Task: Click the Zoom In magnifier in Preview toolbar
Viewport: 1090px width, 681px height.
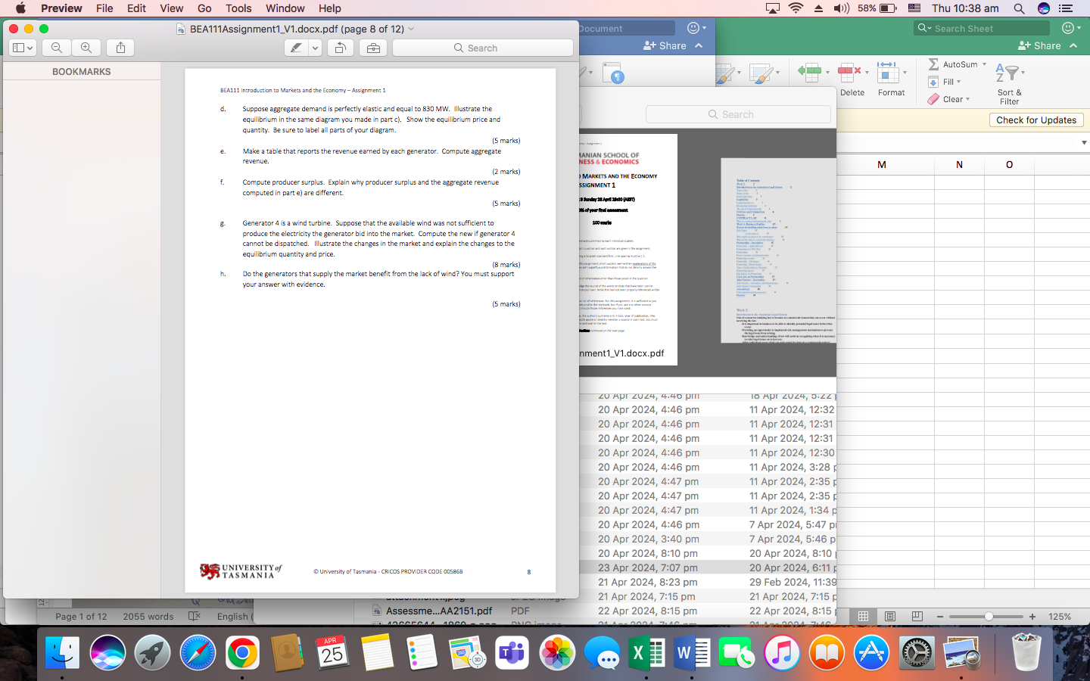Action: (x=86, y=47)
